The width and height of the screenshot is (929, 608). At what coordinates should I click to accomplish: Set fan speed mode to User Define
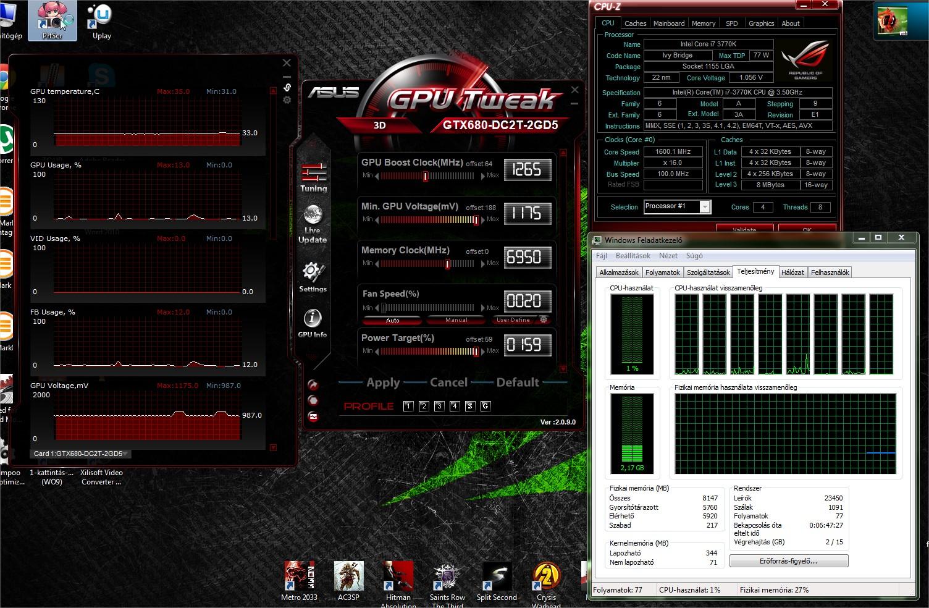[x=513, y=320]
